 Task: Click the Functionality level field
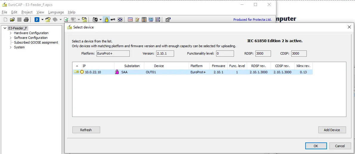tap(225, 53)
